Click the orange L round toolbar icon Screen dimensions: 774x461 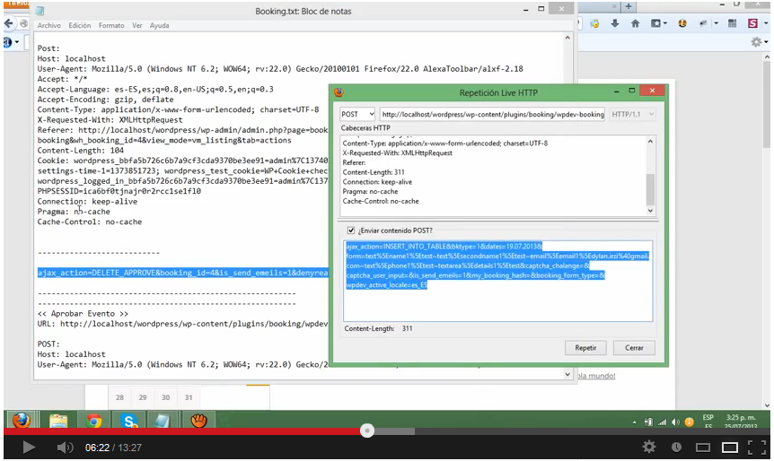click(682, 23)
